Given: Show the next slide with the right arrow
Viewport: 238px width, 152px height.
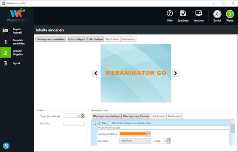Looking at the screenshot, I should 176,73.
